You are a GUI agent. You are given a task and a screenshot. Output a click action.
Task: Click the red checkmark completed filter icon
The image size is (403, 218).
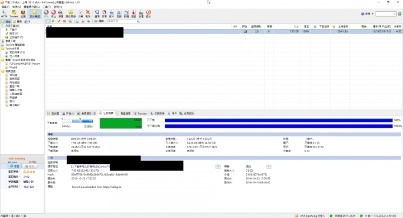coord(59,21)
